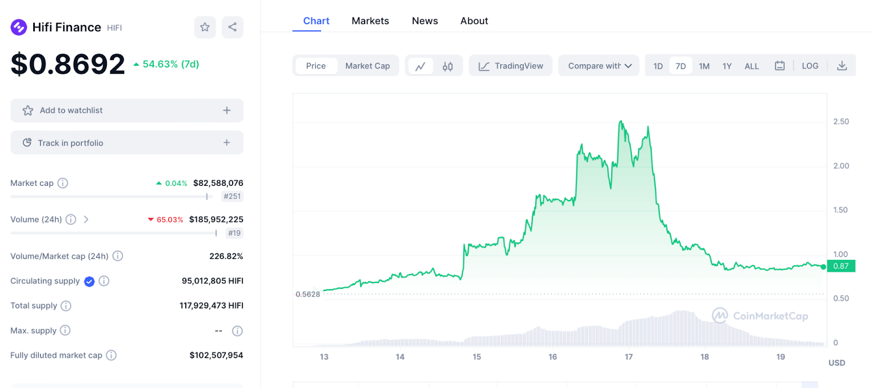The image size is (872, 388).
Task: Click the Hifi Finance logo icon
Action: click(x=19, y=27)
